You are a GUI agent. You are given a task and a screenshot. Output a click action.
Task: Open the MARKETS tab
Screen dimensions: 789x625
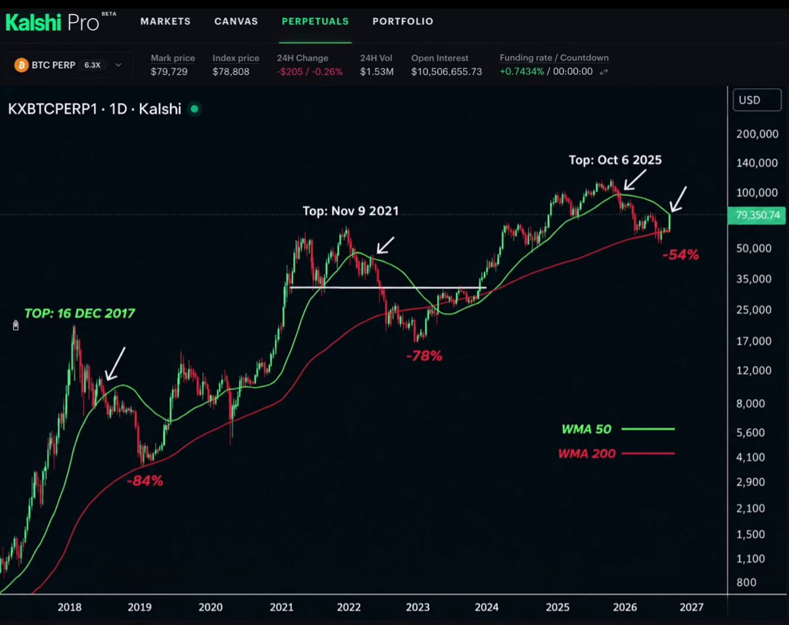click(165, 21)
